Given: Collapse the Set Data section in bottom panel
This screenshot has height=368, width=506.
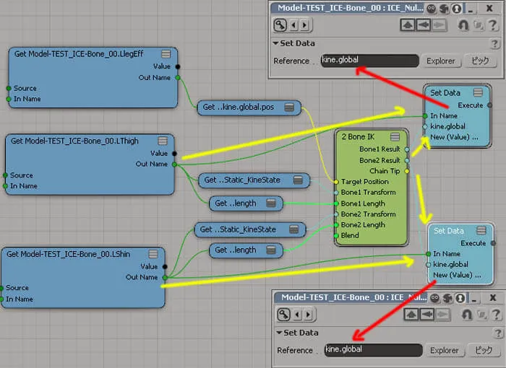Looking at the screenshot, I should coord(279,333).
